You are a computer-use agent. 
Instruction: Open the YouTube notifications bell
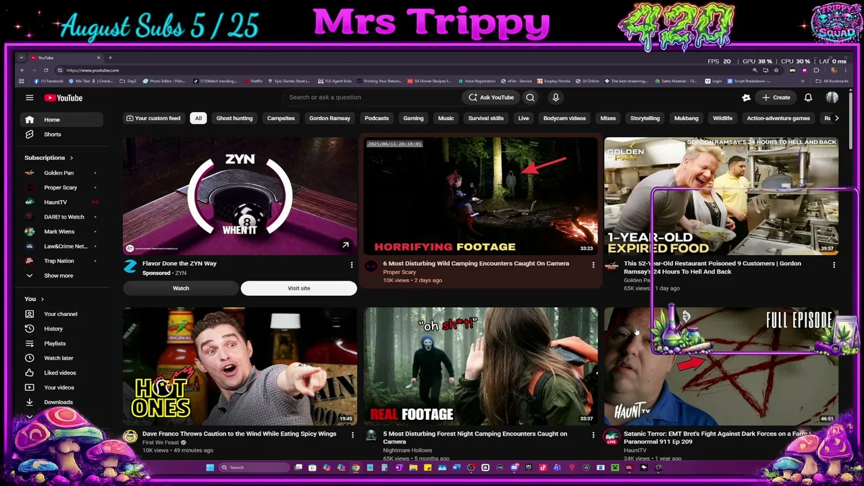[x=808, y=98]
